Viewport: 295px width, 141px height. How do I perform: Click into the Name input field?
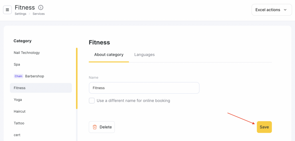point(144,88)
